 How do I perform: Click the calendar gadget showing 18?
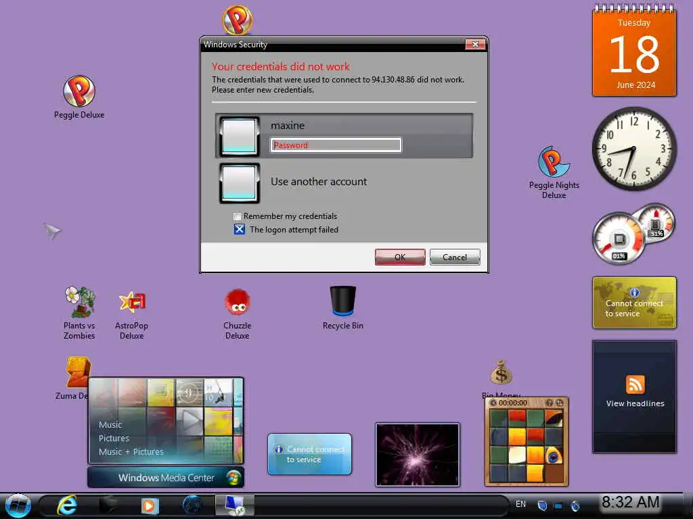tap(634, 51)
